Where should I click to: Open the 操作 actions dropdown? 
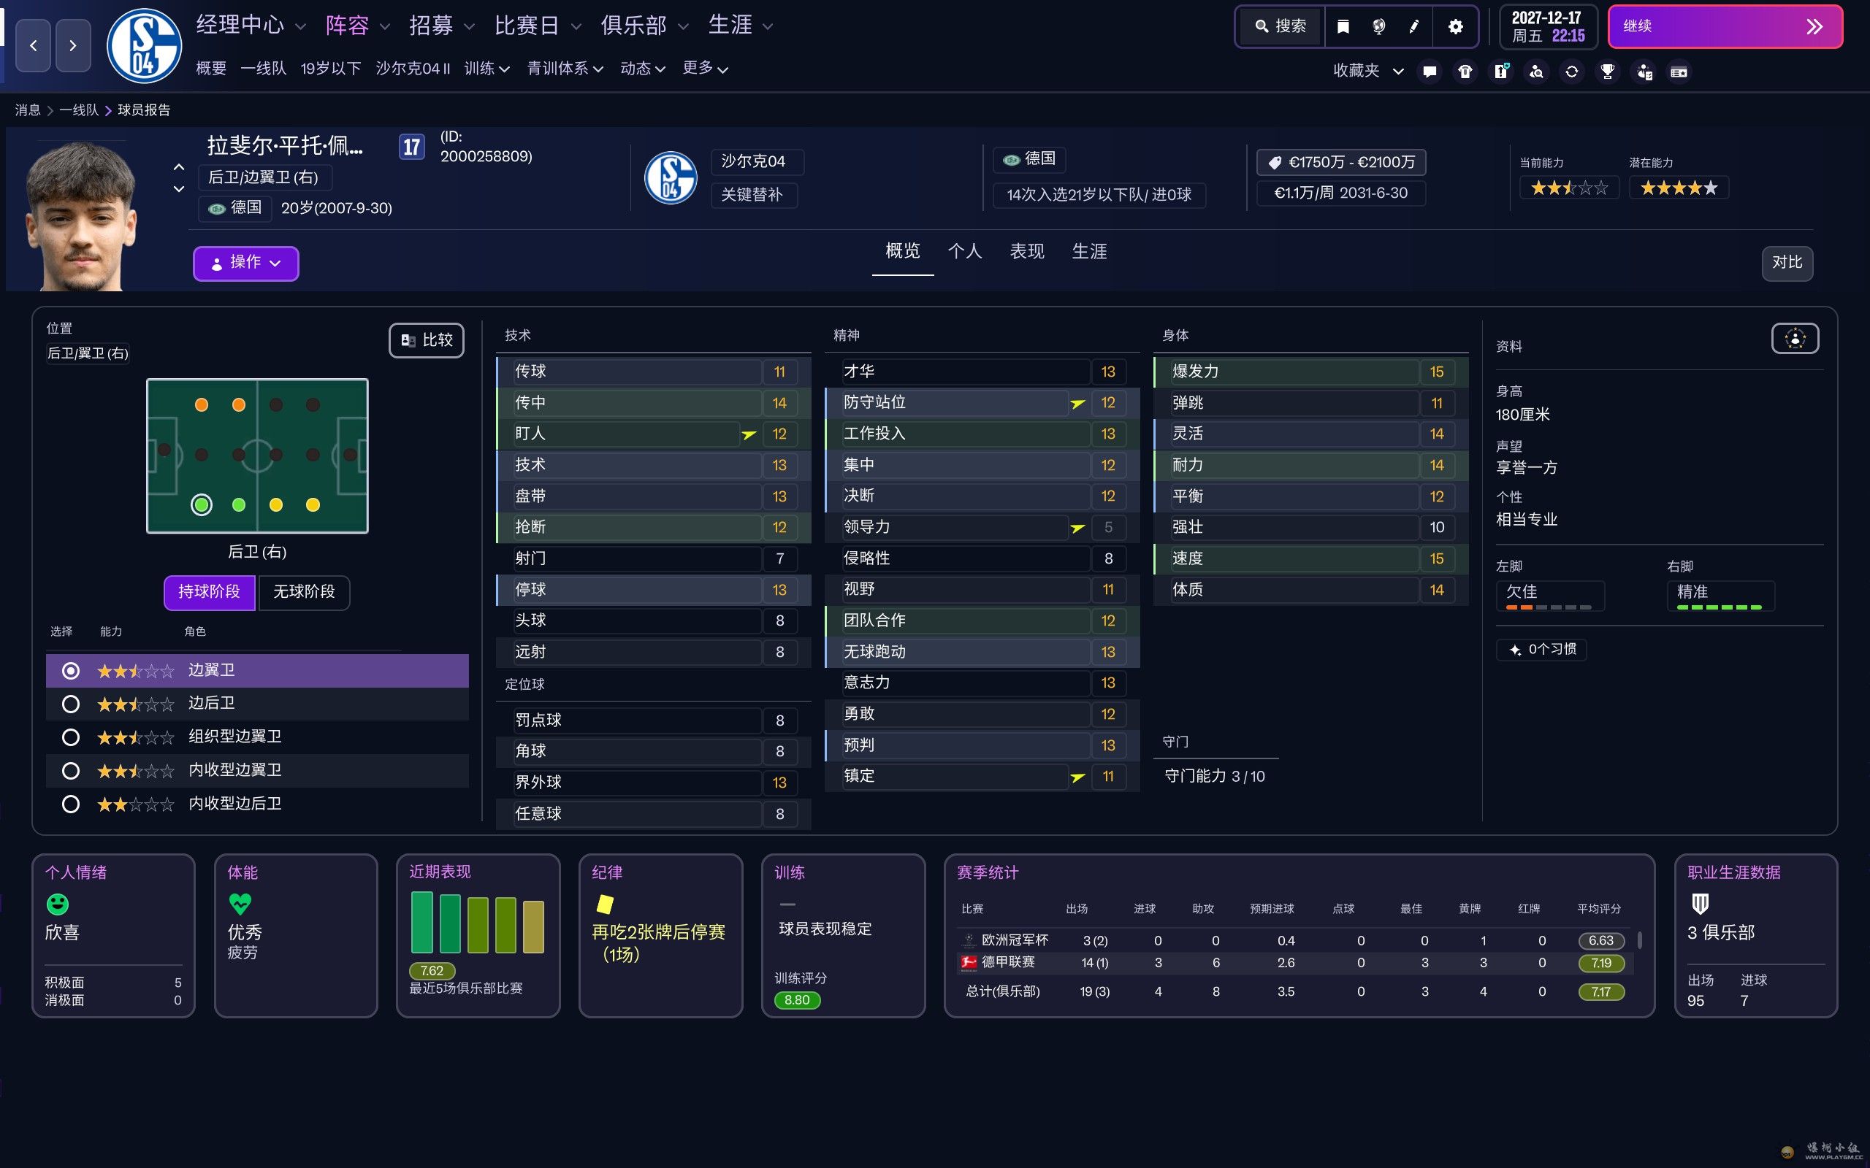(x=245, y=264)
